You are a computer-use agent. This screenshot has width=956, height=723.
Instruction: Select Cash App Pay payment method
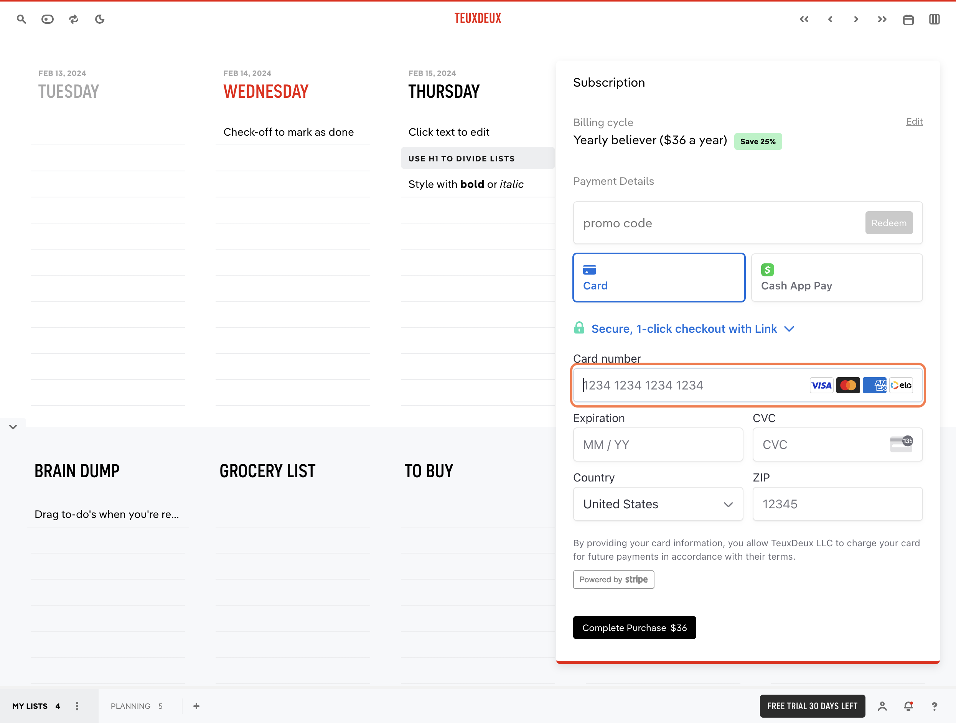(837, 277)
